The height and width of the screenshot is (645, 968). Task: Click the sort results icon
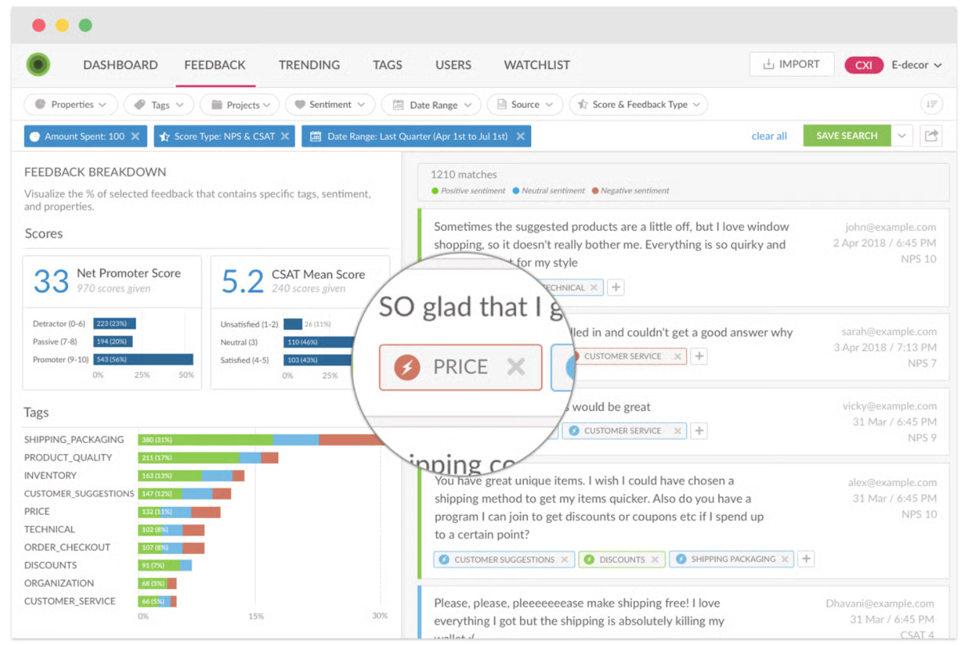click(931, 104)
